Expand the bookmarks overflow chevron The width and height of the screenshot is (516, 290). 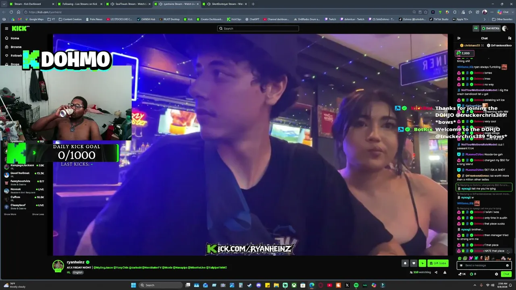[x=485, y=19]
